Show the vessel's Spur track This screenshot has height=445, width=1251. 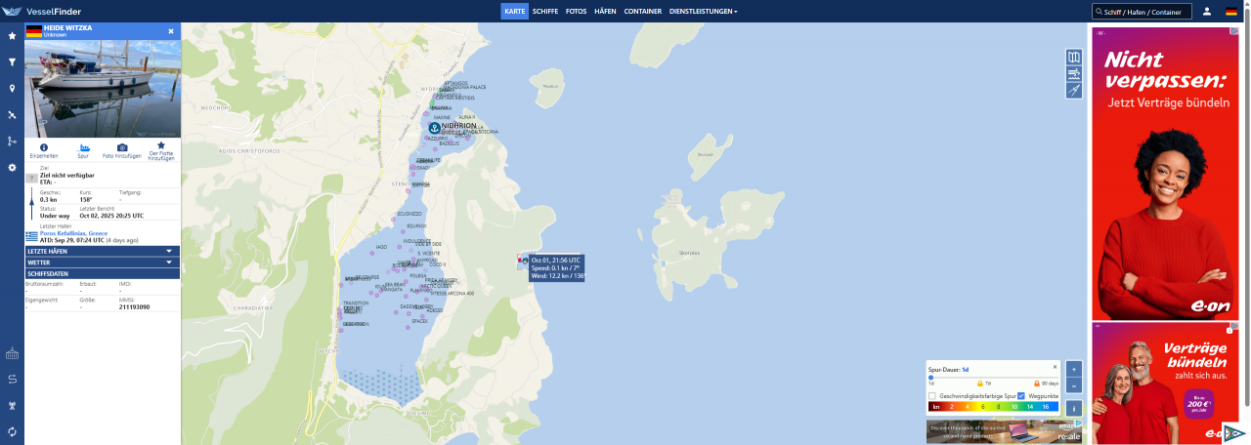click(83, 147)
